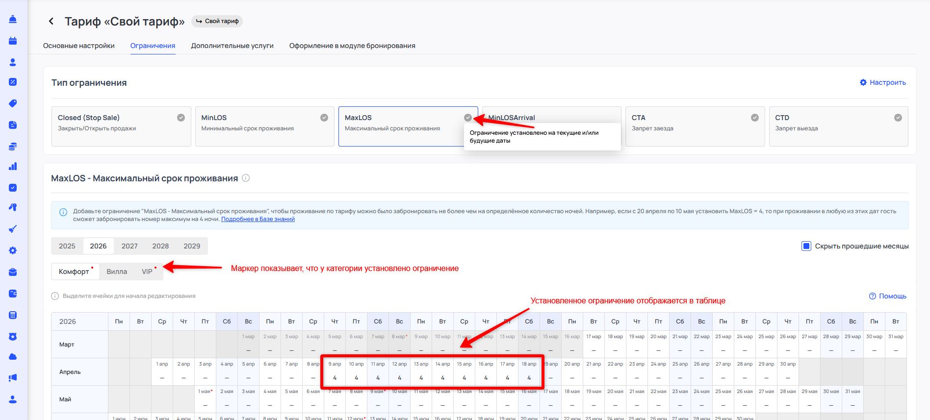The height and width of the screenshot is (420, 930).
Task: Select the Closed (Stop Sale) restriction card
Action: pos(121,126)
